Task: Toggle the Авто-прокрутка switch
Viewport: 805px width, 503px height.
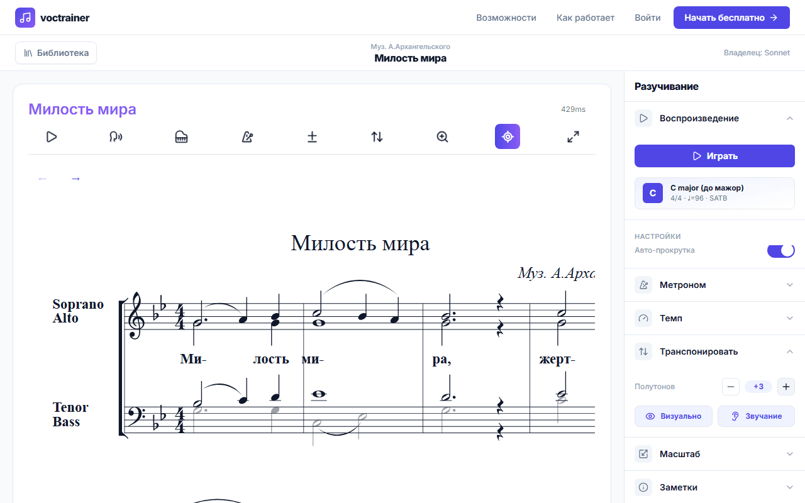Action: pos(781,250)
